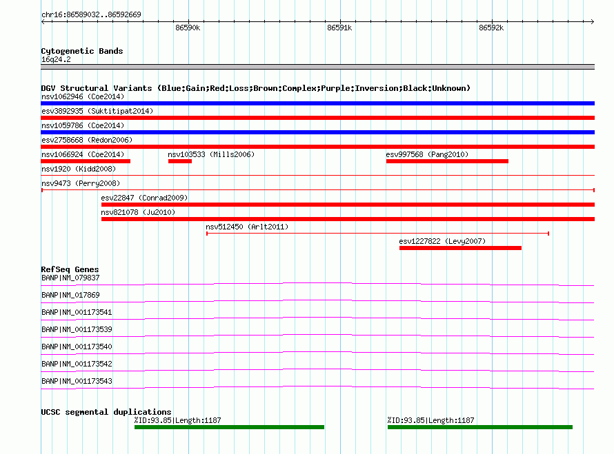614x454 pixels.
Task: Open nsv1059786 (Coe2014) label
Action: 83,125
